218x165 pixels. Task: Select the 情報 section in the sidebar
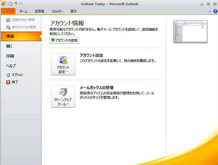point(21,36)
